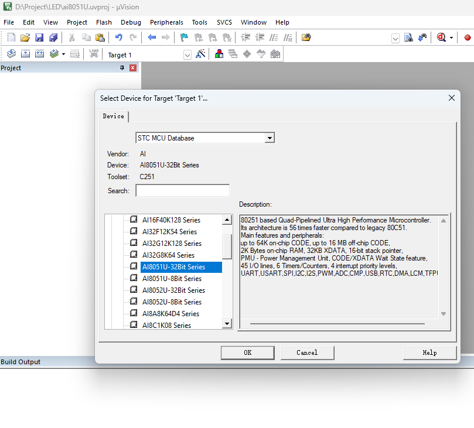The width and height of the screenshot is (474, 428).
Task: Open the File menu
Action: coord(9,22)
